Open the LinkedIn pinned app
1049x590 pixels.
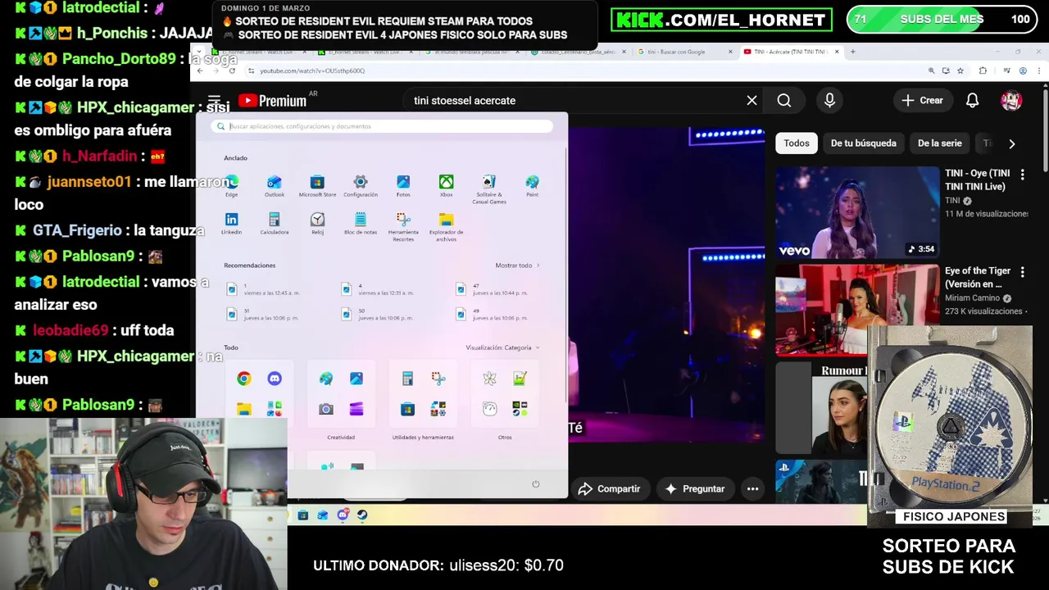click(231, 224)
